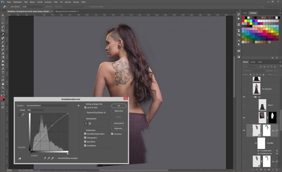Choose the pencil draw-curve mode icon
Viewport: 282px width, 172px height.
(23, 115)
